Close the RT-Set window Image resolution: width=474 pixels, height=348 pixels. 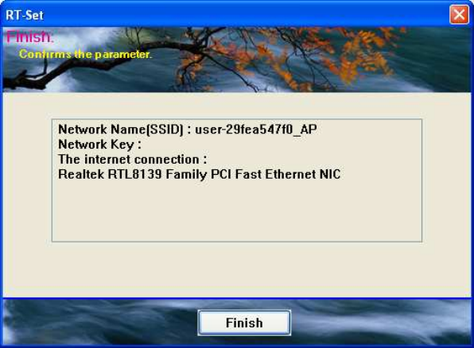point(459,14)
